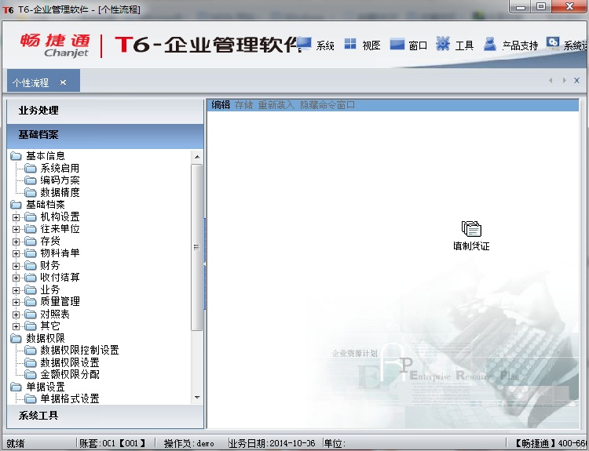Click the tree vertical scrollbar thumb

tap(197, 247)
